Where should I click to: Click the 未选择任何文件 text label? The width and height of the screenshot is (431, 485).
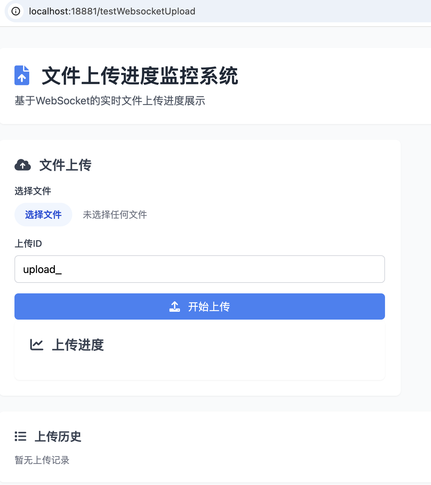(115, 215)
